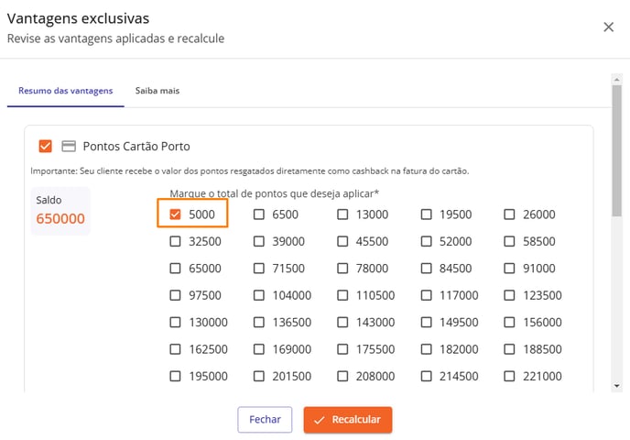Click the credit card icon beside Pontos Cartão Porto
This screenshot has height=440, width=630.
pyautogui.click(x=69, y=146)
